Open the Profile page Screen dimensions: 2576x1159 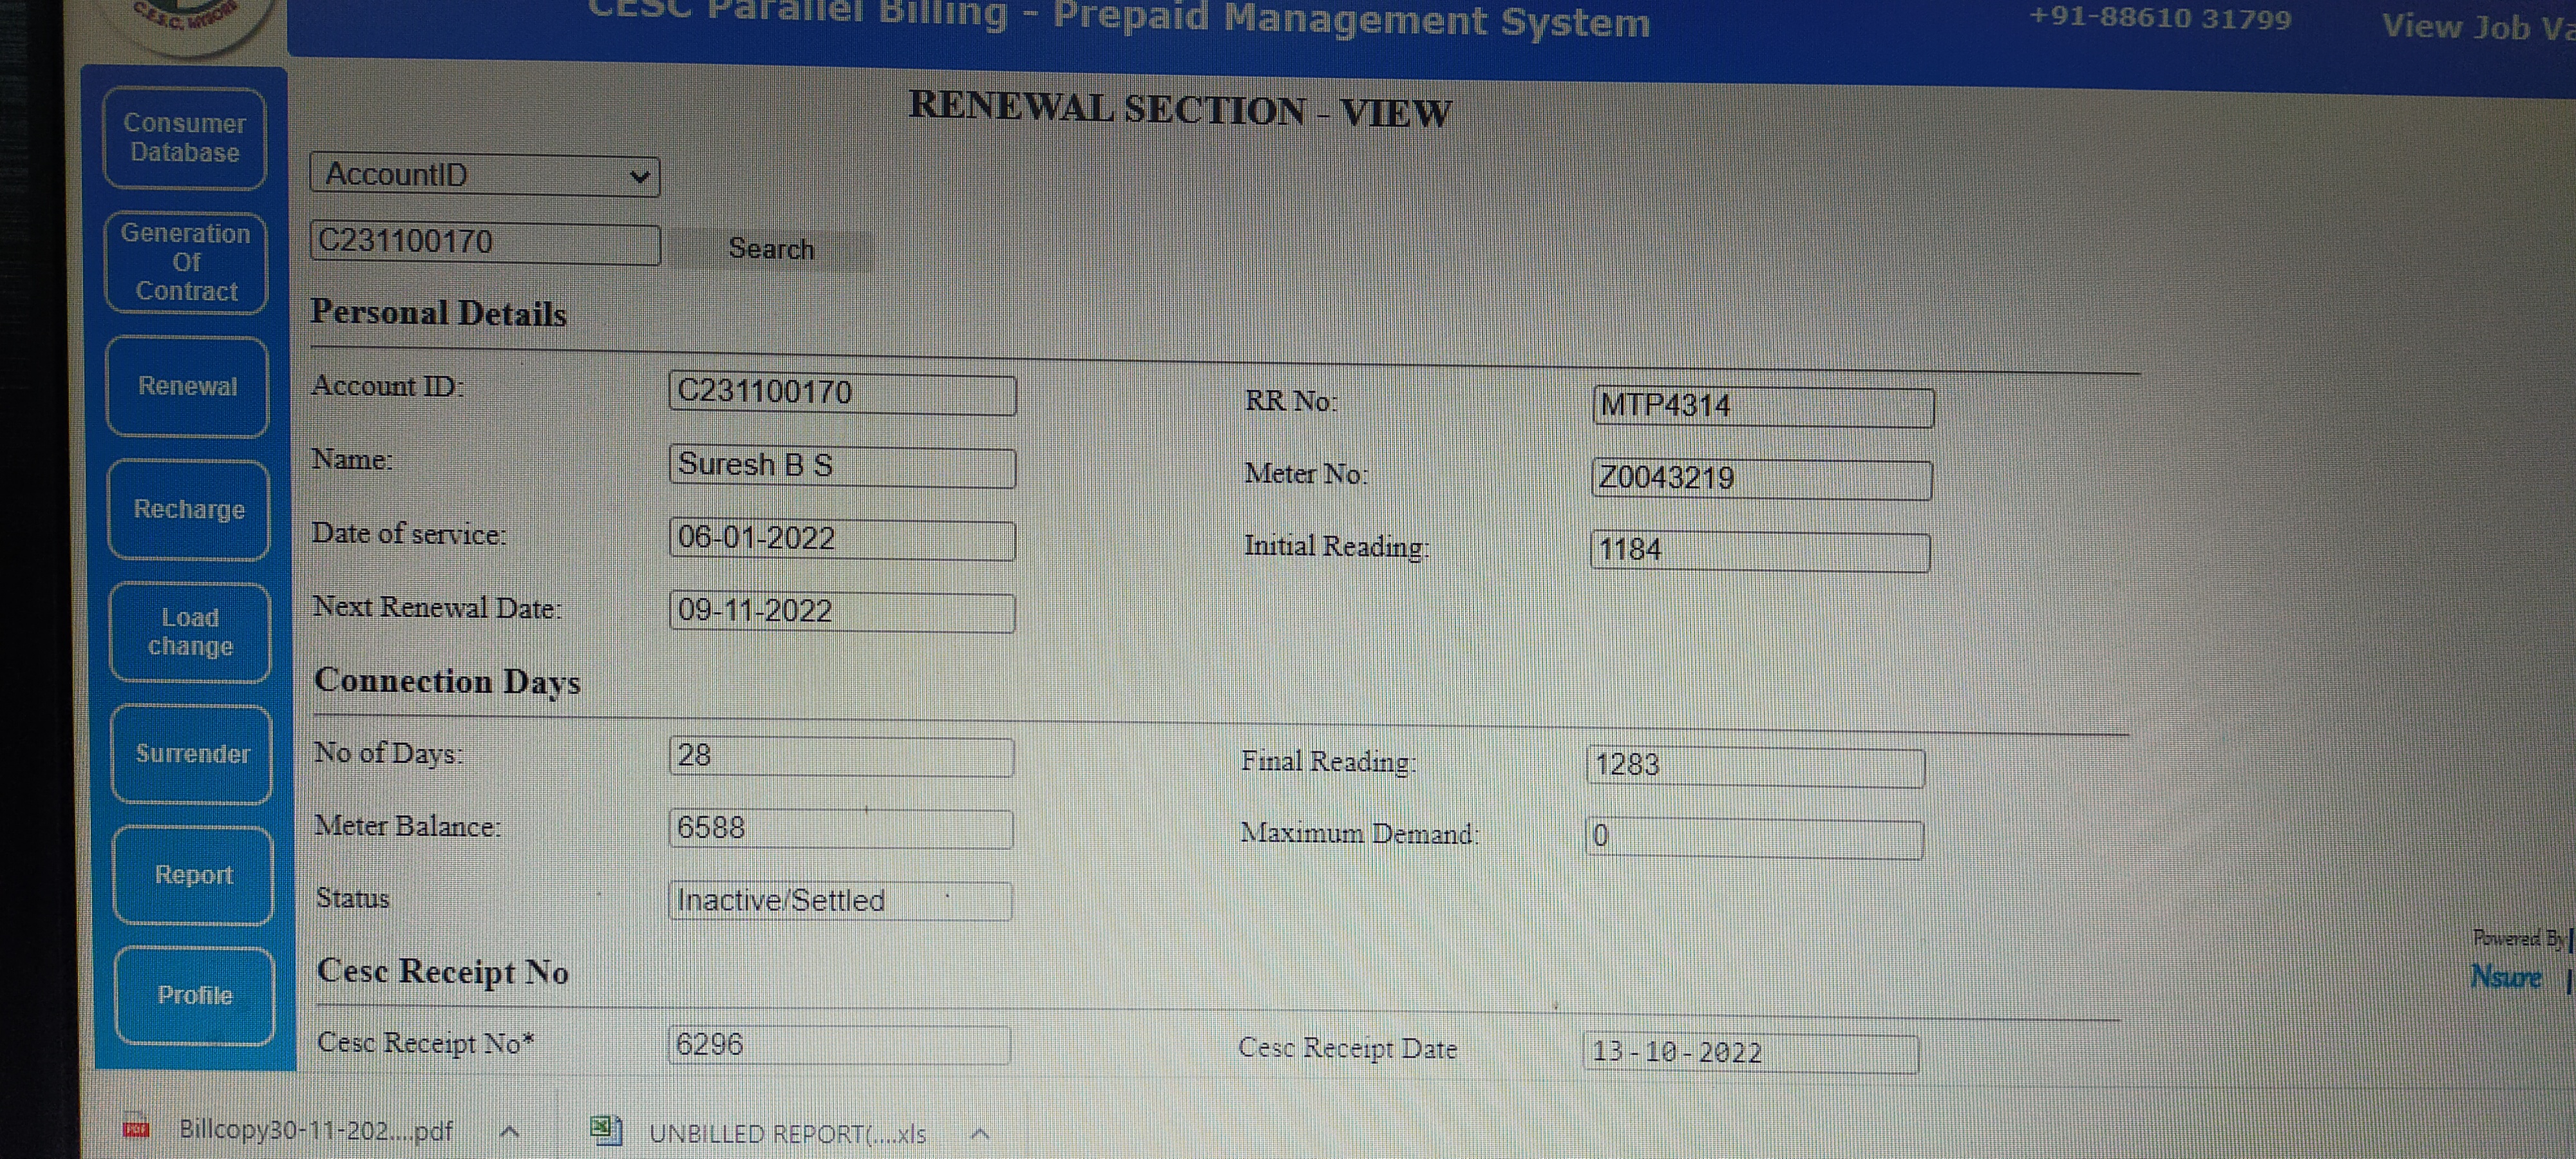[194, 995]
